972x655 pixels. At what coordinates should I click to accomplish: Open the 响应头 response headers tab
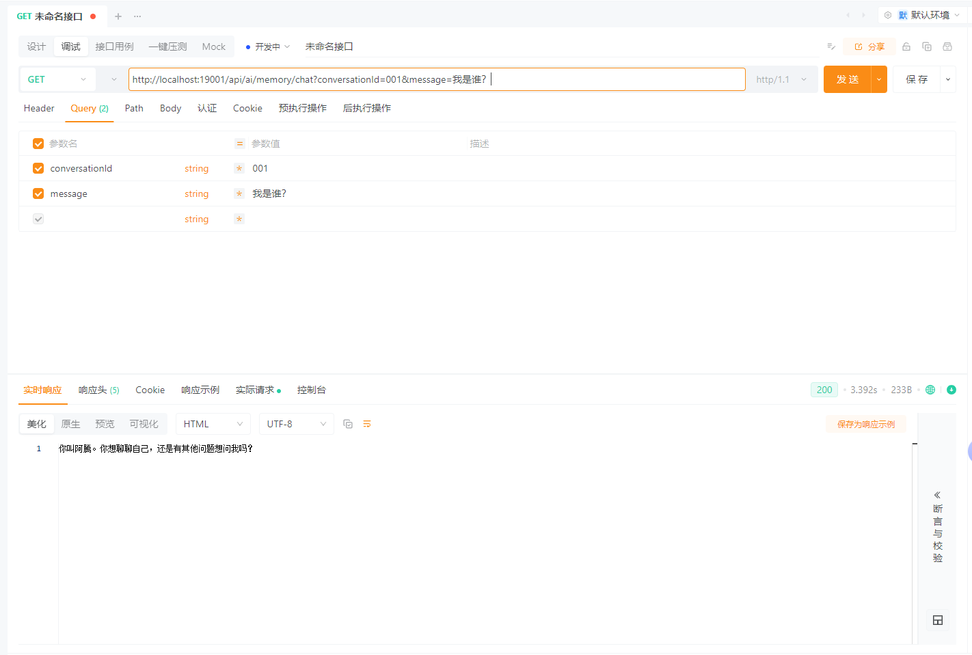tap(98, 390)
